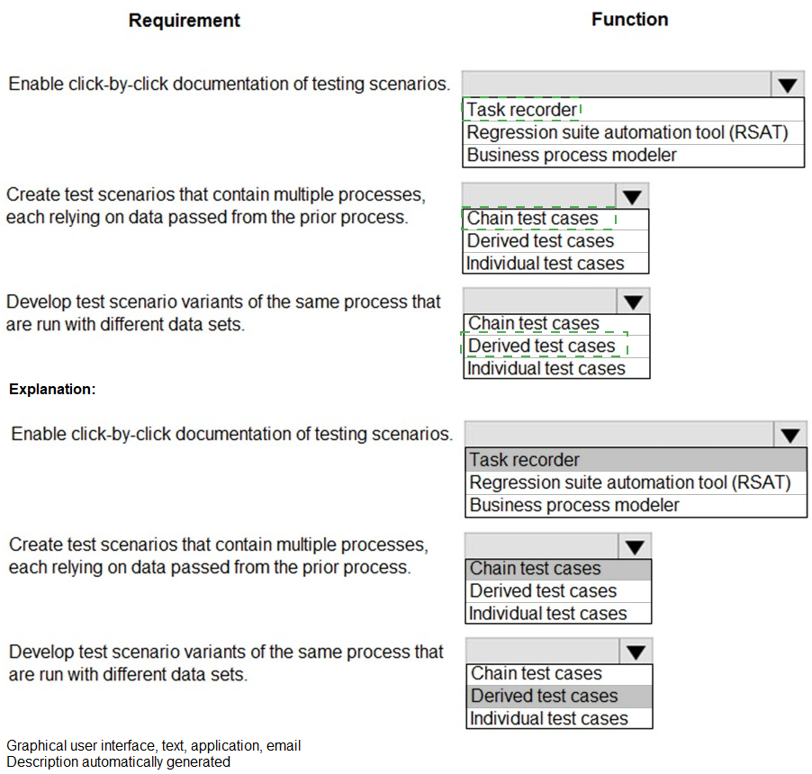Select the gray-highlighted Task recorder in Explanation
This screenshot has height=774, width=812.
[525, 460]
